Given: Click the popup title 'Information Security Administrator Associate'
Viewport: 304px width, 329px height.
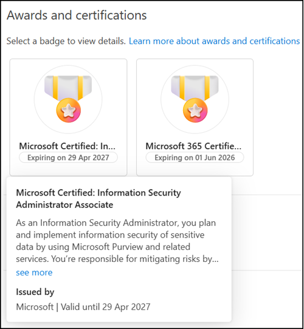Looking at the screenshot, I should (98, 199).
